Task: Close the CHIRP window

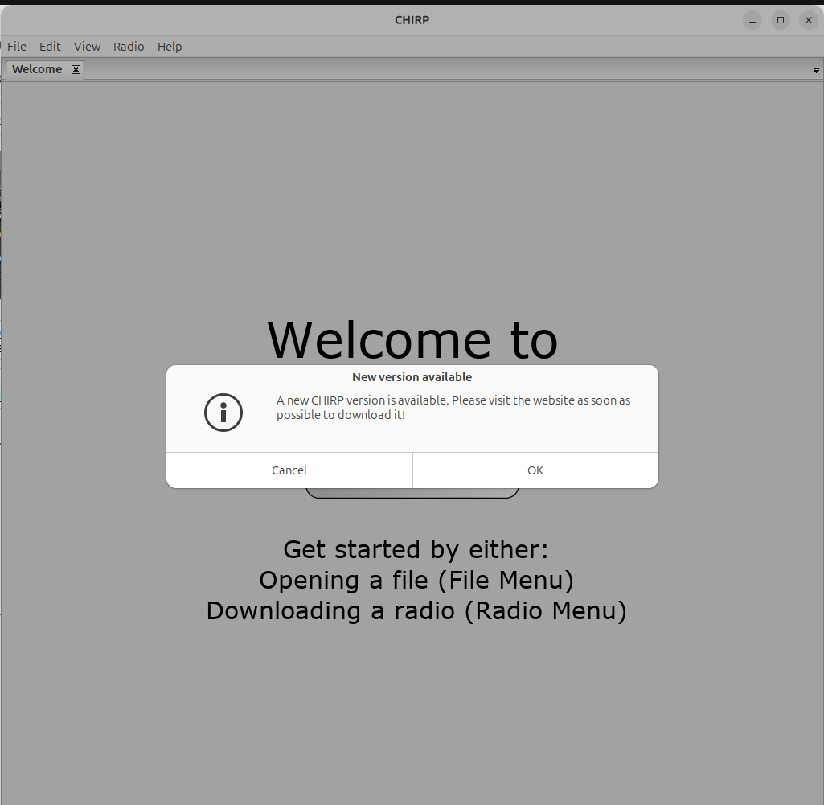Action: point(809,20)
